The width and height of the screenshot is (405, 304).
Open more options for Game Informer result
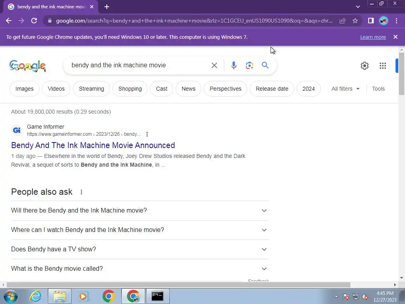point(147,134)
